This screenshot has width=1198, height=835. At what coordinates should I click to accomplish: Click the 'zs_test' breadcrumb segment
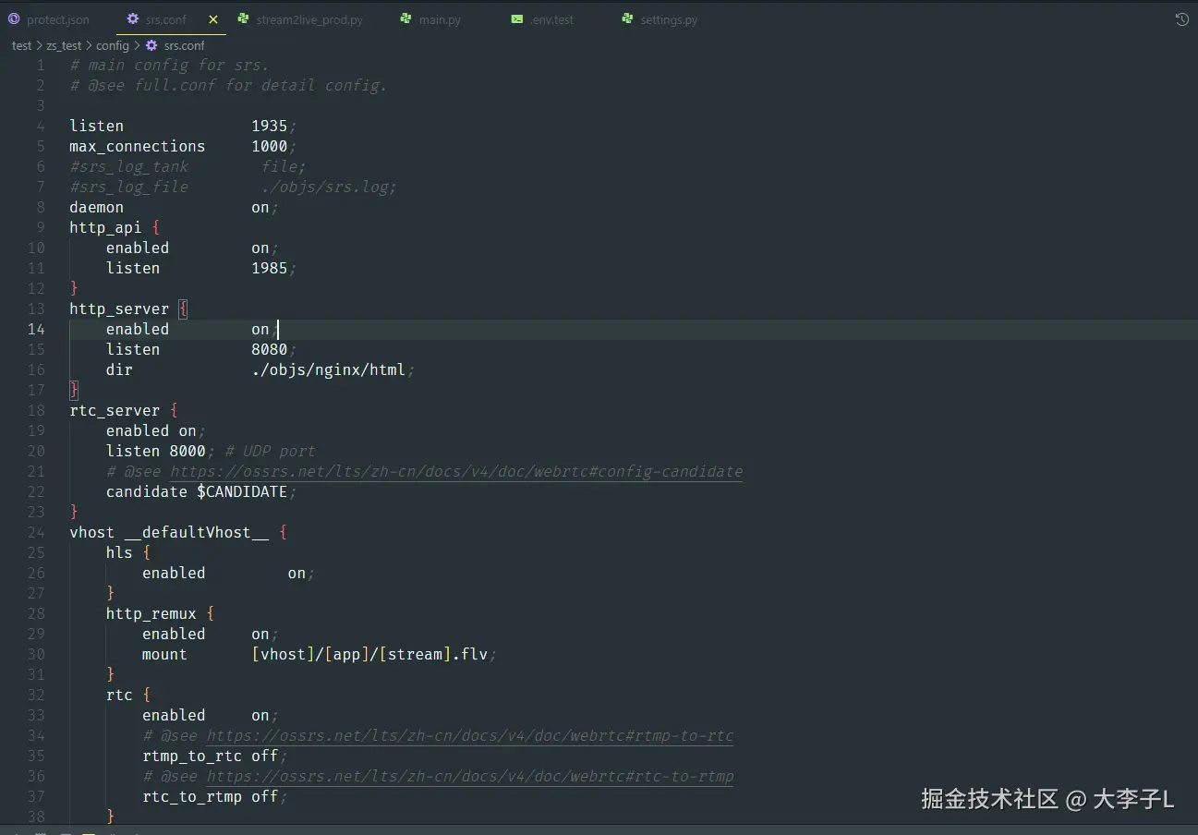[x=64, y=45]
